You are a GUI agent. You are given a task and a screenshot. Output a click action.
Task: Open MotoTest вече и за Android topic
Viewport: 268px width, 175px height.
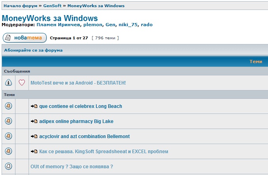(78, 83)
